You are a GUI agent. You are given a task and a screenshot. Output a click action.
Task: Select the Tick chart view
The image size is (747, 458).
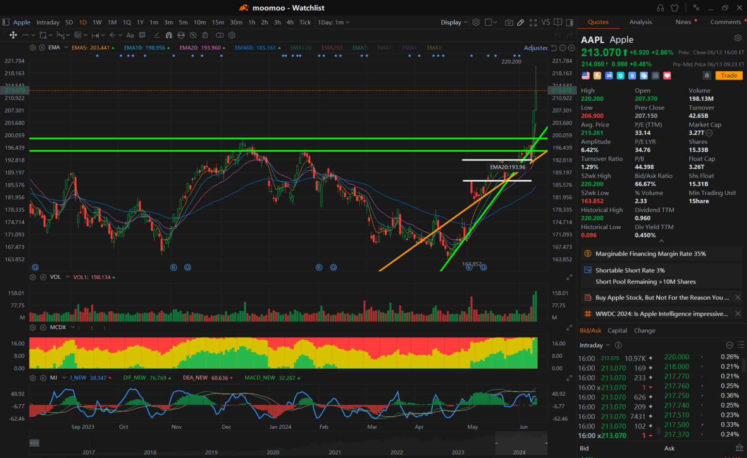point(305,22)
